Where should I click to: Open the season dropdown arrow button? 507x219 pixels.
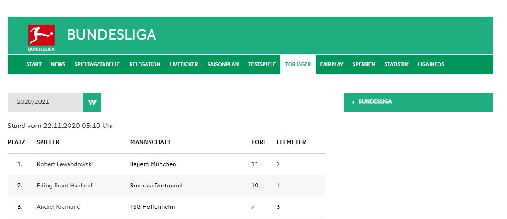(x=92, y=102)
